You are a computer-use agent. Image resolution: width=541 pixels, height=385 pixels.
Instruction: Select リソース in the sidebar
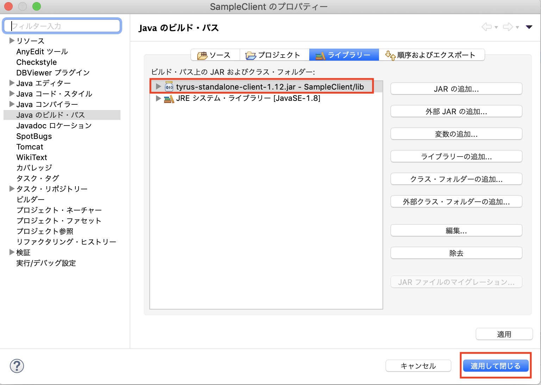(30, 41)
